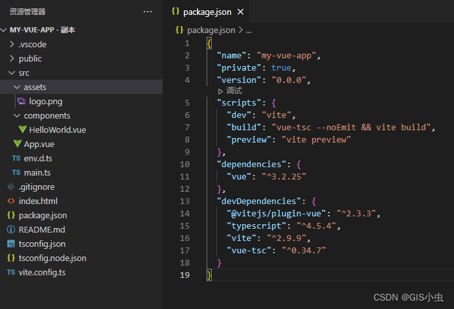Close the package.json editor tab
Screen dimensions: 454x309
[x=241, y=12]
